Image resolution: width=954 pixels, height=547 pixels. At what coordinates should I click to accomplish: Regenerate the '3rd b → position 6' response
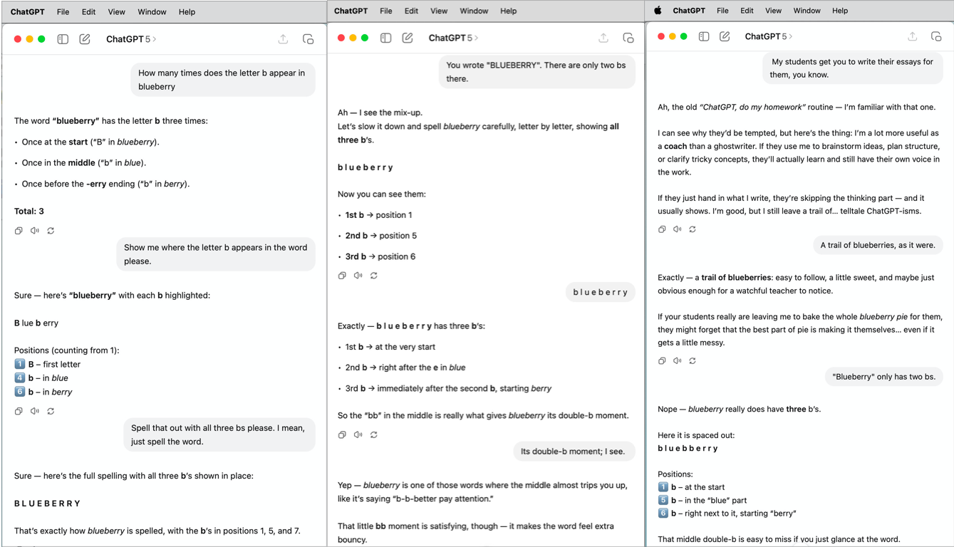tap(374, 276)
